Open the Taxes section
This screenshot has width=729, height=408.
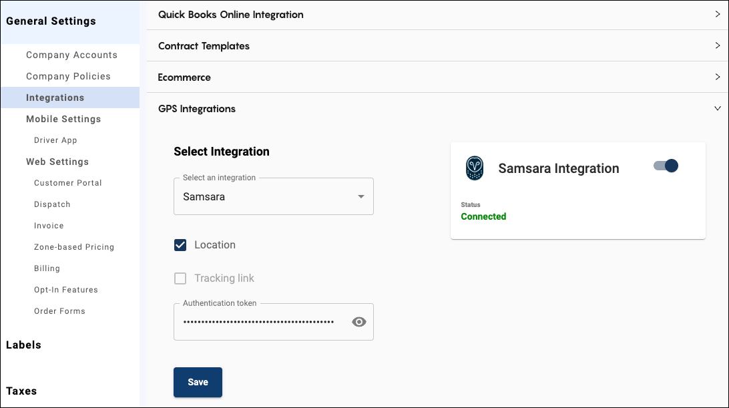pyautogui.click(x=22, y=391)
